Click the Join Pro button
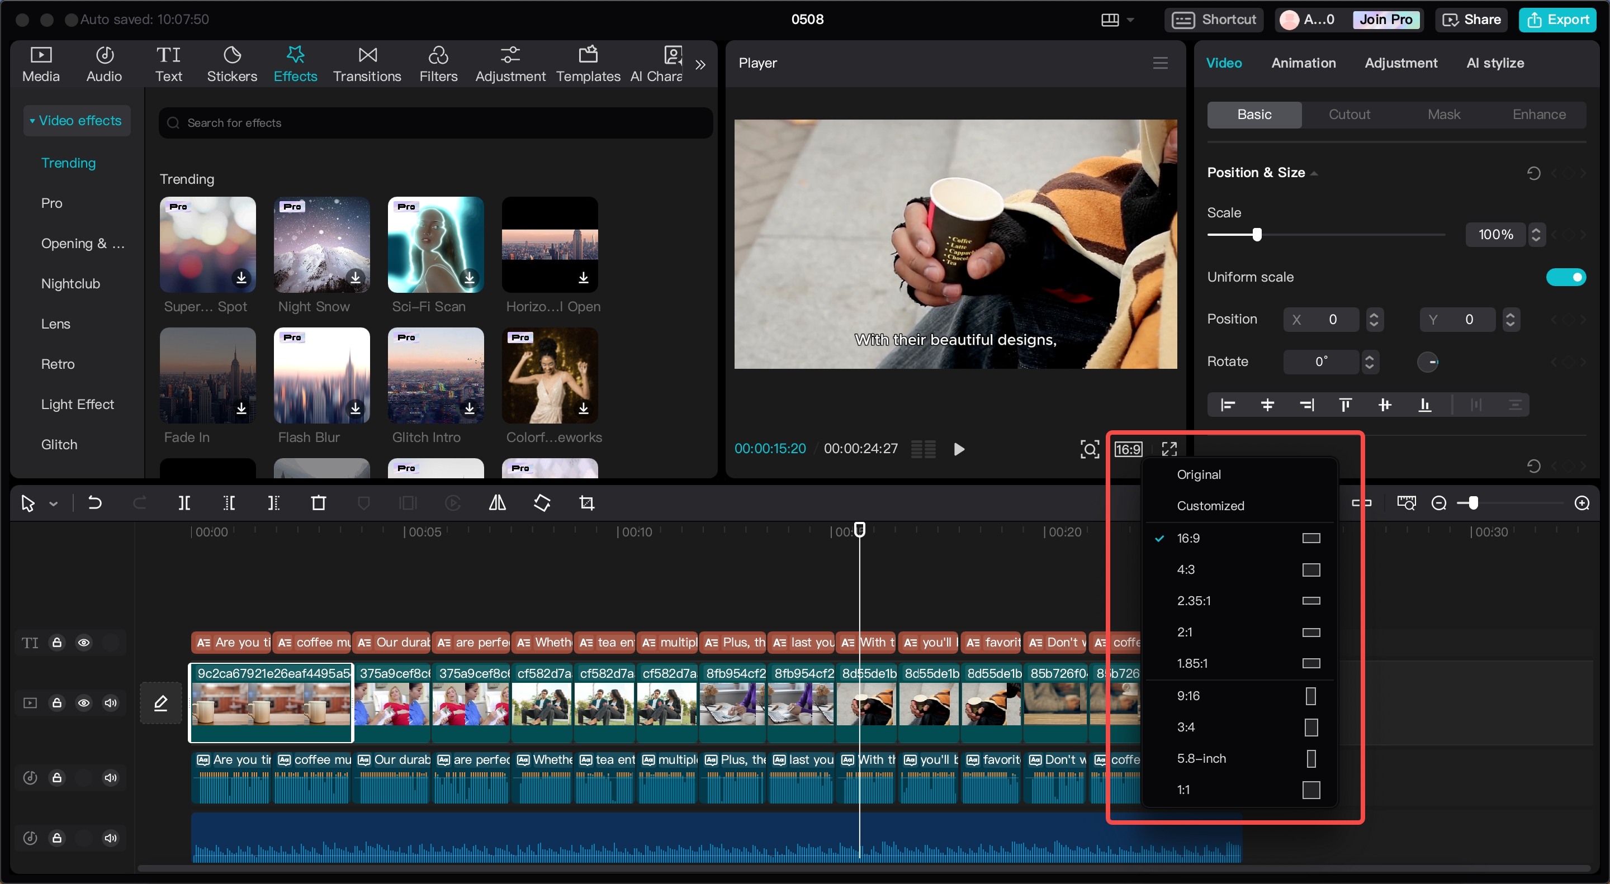Viewport: 1610px width, 884px height. click(1385, 20)
